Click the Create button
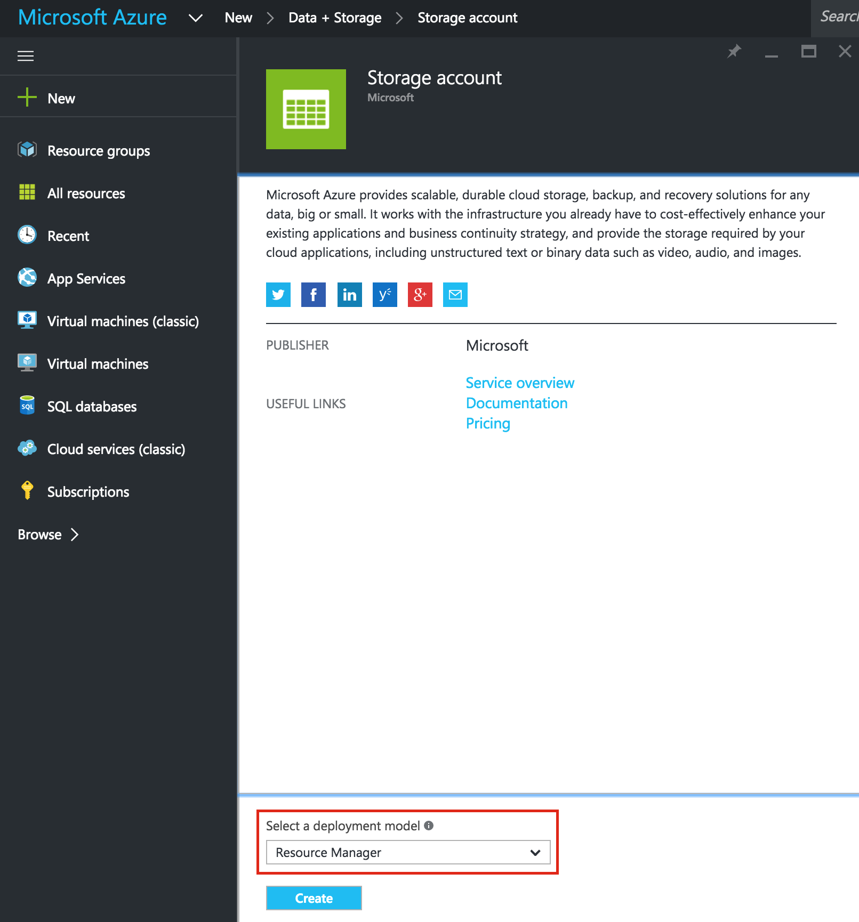859x922 pixels. 314,898
